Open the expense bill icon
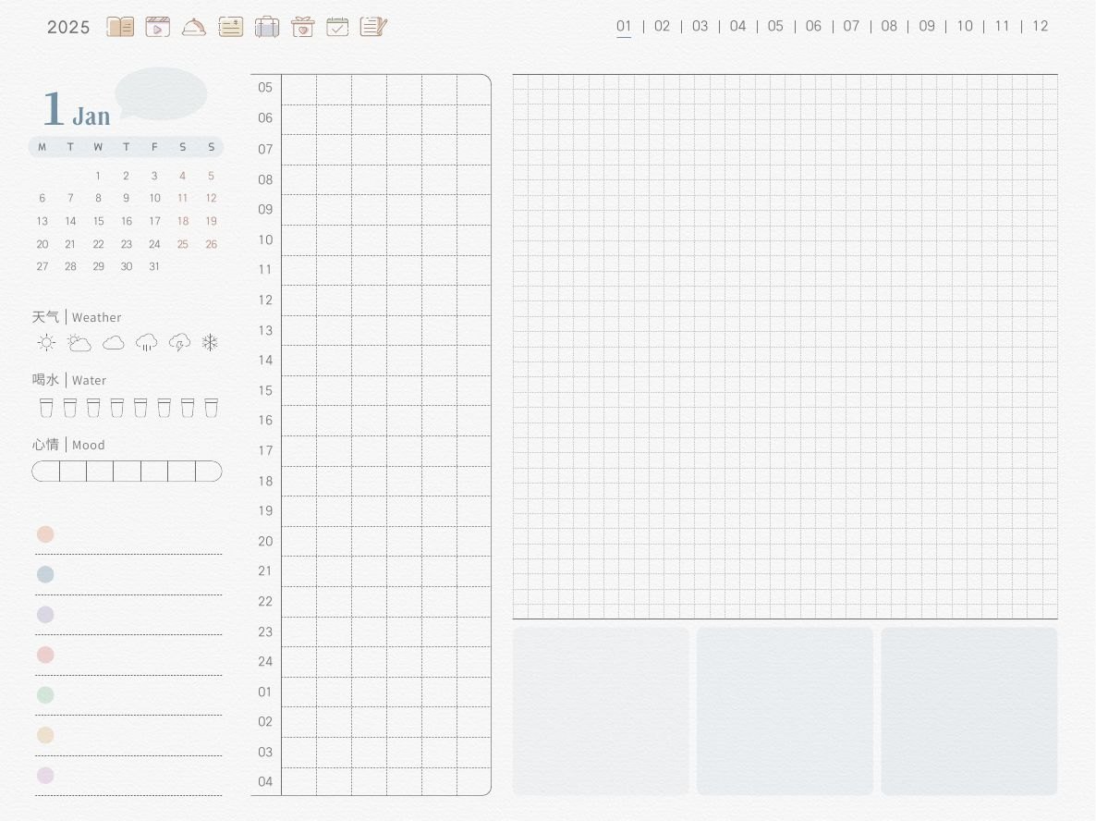The height and width of the screenshot is (821, 1096). pyautogui.click(x=231, y=27)
